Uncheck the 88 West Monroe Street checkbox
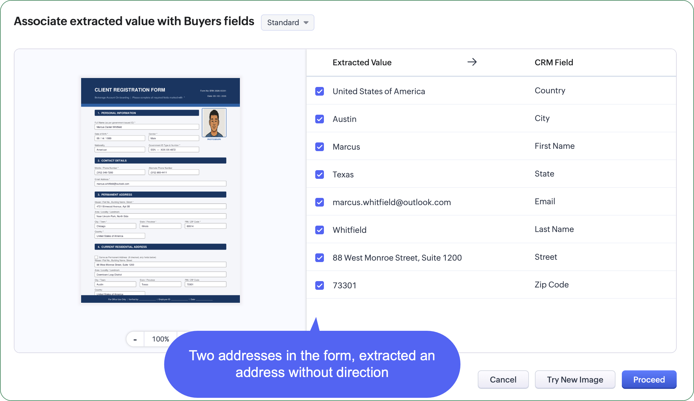Viewport: 694px width, 401px height. click(x=320, y=258)
